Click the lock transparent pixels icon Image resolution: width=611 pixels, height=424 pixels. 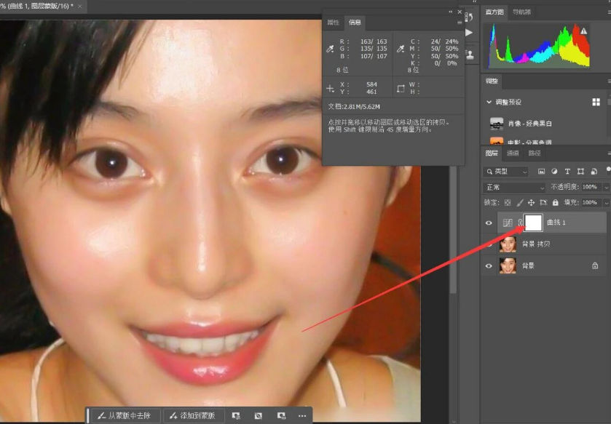click(x=508, y=203)
